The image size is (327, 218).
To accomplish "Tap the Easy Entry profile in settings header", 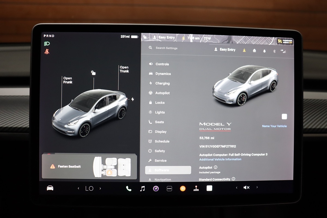I will pyautogui.click(x=225, y=50).
